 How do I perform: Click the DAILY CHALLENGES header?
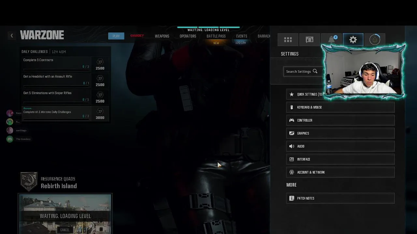(35, 52)
